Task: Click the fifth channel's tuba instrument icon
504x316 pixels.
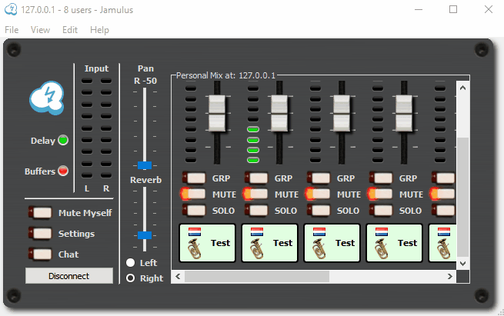Action: tap(444, 249)
